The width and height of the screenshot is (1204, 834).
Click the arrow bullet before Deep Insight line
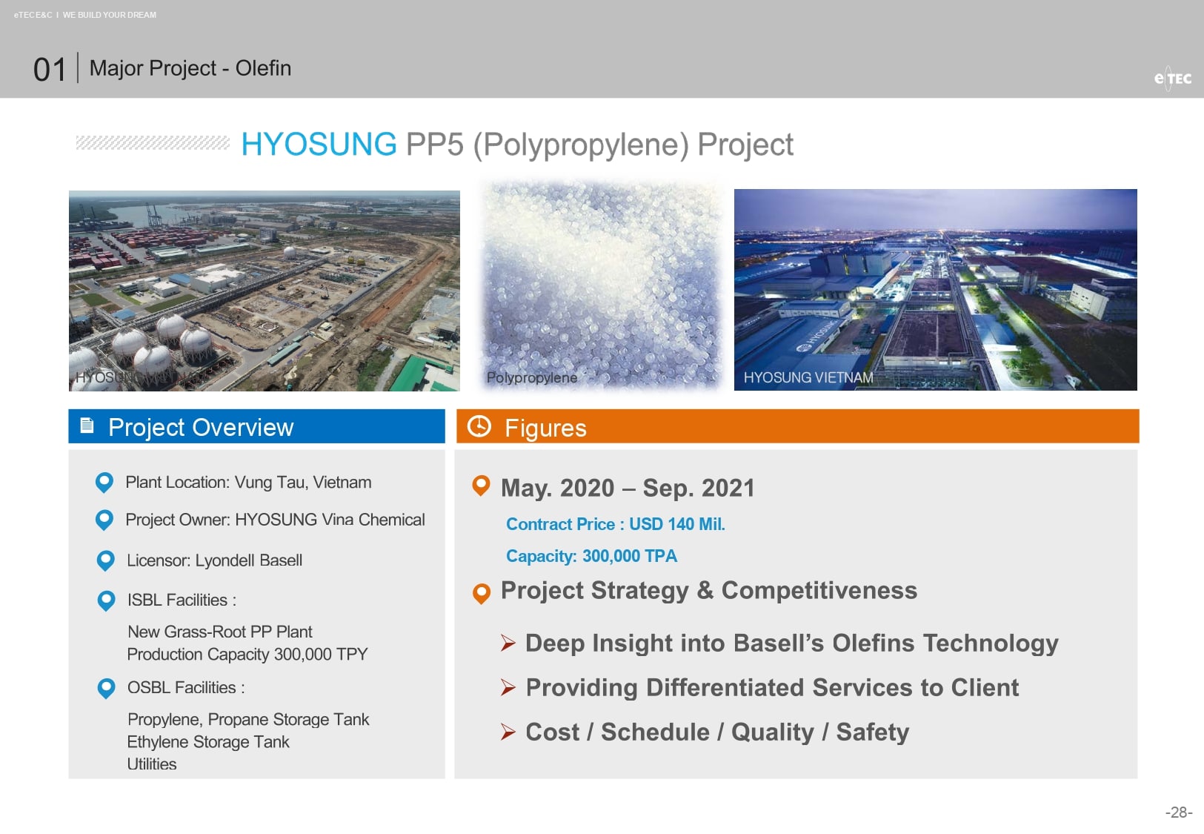pyautogui.click(x=508, y=643)
